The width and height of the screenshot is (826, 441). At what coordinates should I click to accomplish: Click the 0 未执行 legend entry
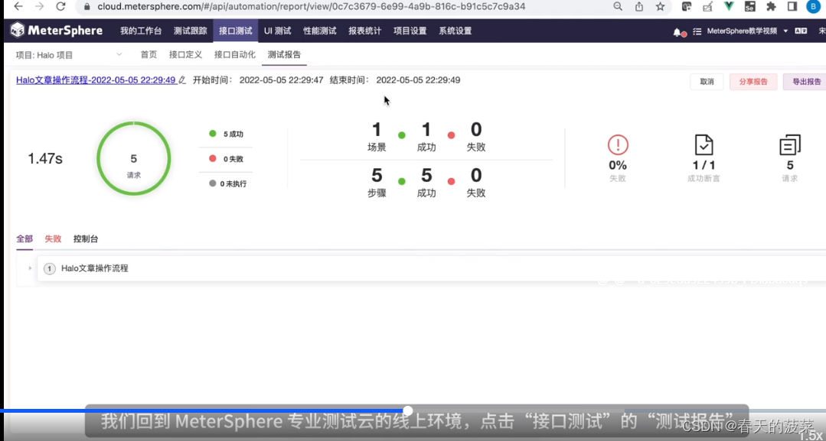(227, 183)
